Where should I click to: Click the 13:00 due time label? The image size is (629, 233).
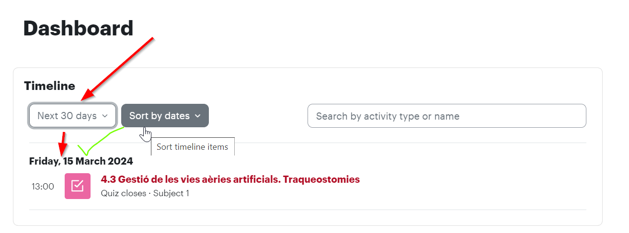tap(43, 187)
